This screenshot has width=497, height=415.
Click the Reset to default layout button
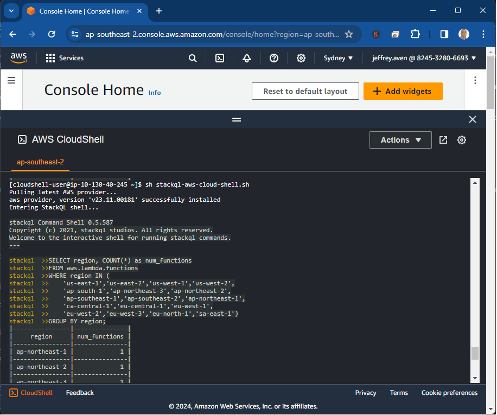pyautogui.click(x=305, y=91)
